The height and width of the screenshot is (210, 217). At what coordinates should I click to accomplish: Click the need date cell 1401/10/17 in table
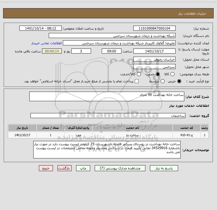point(22,135)
